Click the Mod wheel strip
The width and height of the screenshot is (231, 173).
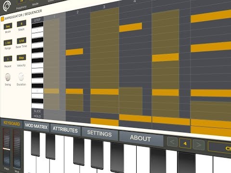coord(17,149)
